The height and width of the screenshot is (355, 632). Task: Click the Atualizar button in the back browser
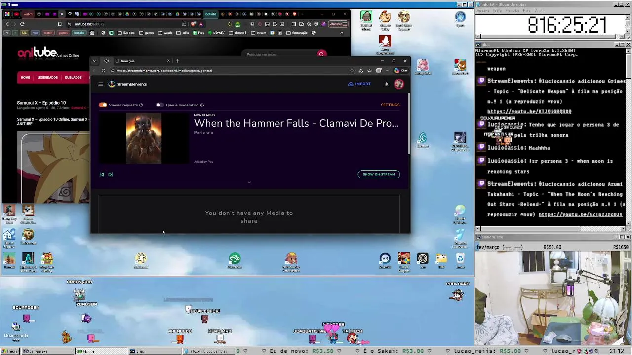tap(338, 24)
